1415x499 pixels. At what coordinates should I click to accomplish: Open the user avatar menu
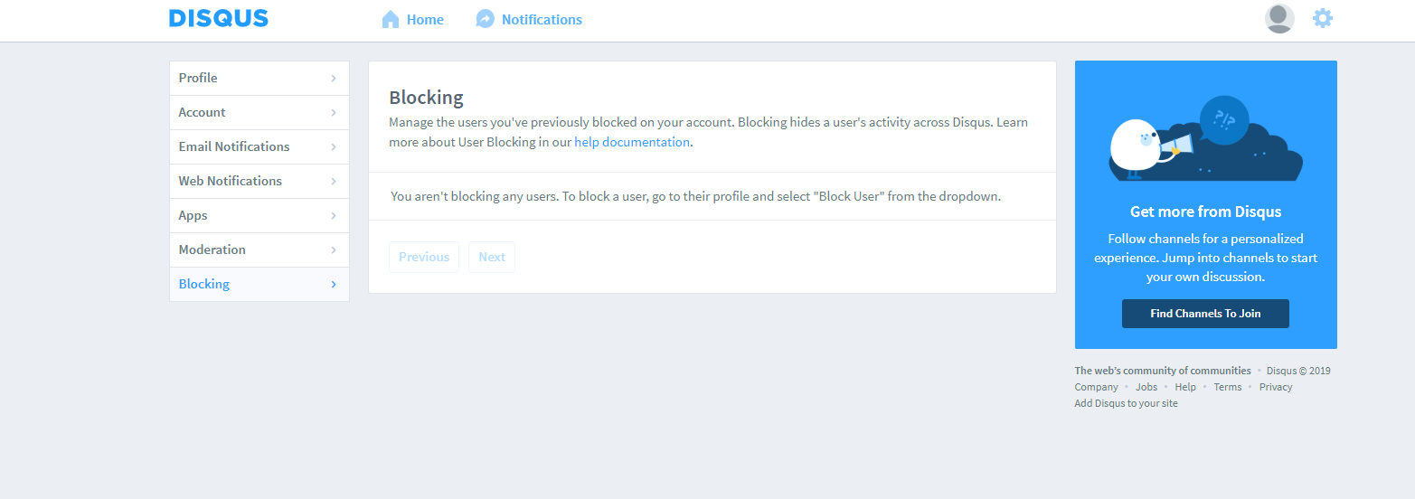(1278, 19)
